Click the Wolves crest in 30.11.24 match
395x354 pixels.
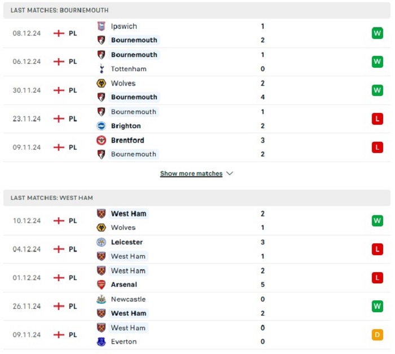click(101, 83)
